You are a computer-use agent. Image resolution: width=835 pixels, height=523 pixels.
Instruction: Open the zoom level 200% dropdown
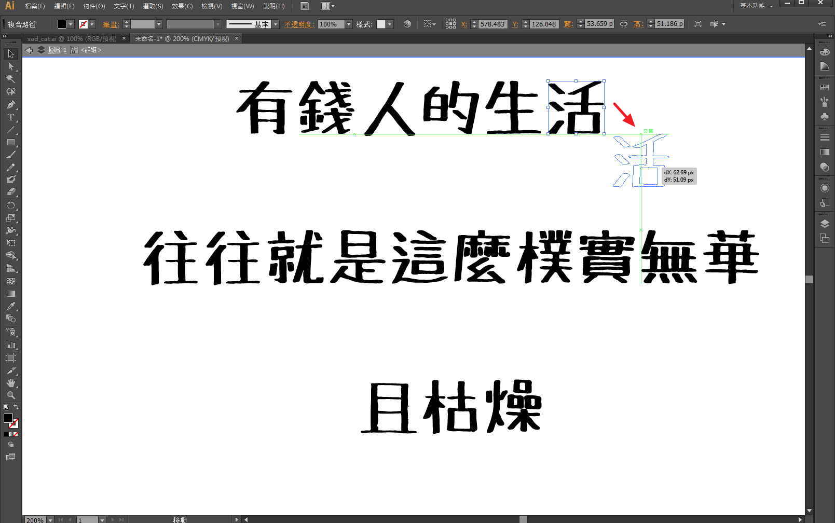(x=50, y=519)
